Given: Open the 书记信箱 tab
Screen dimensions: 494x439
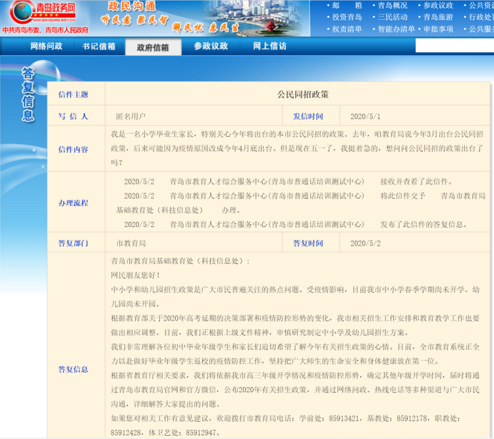Looking at the screenshot, I should point(99,46).
